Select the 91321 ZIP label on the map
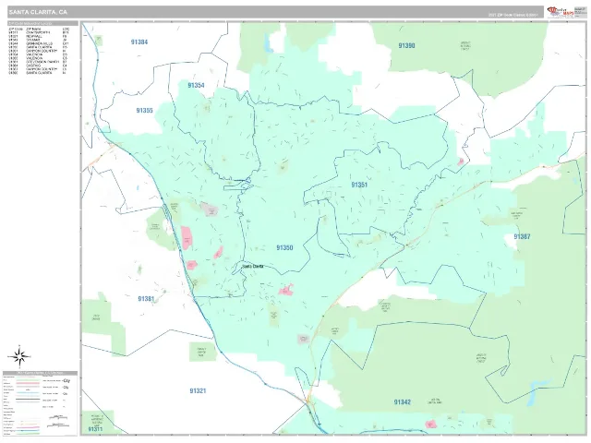Image resolution: width=591 pixels, height=443 pixels. [198, 391]
